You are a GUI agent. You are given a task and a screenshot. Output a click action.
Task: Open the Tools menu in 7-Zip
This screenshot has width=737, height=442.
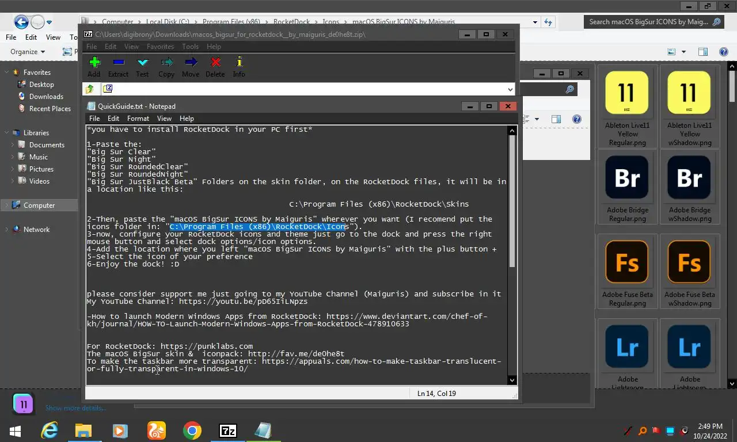click(190, 47)
